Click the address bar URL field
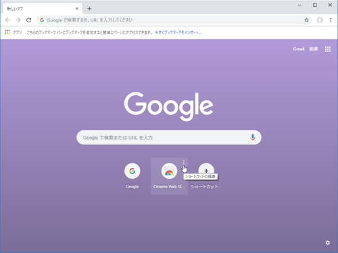 coord(174,20)
